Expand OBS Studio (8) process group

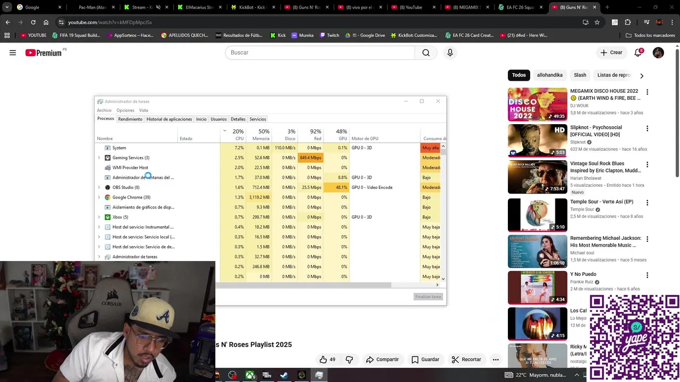(99, 187)
